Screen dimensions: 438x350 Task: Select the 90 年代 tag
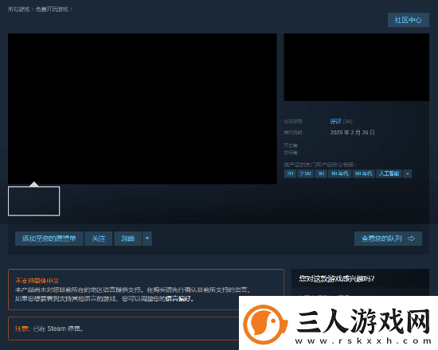[x=363, y=173]
